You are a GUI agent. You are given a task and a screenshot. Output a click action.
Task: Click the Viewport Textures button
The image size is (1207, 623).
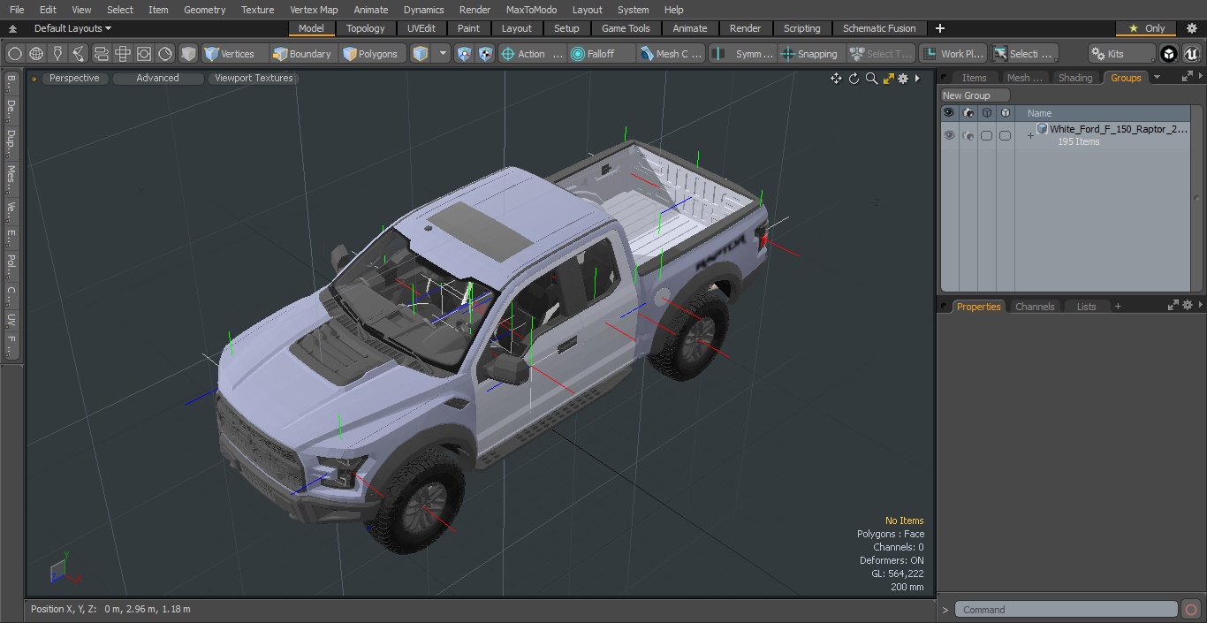pos(254,78)
